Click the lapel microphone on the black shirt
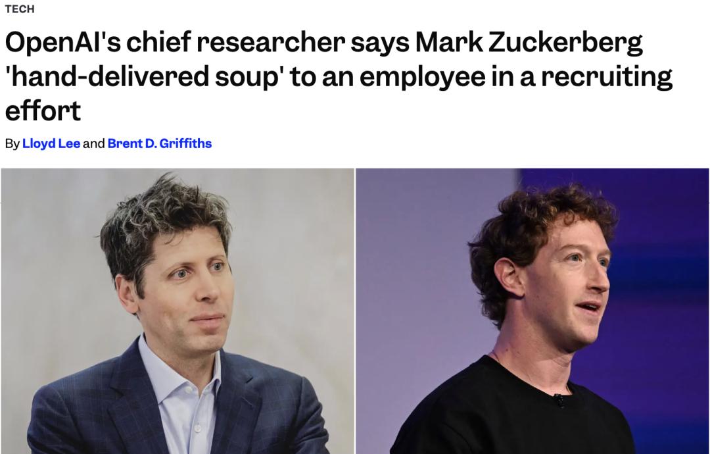710x454 pixels. click(x=559, y=400)
